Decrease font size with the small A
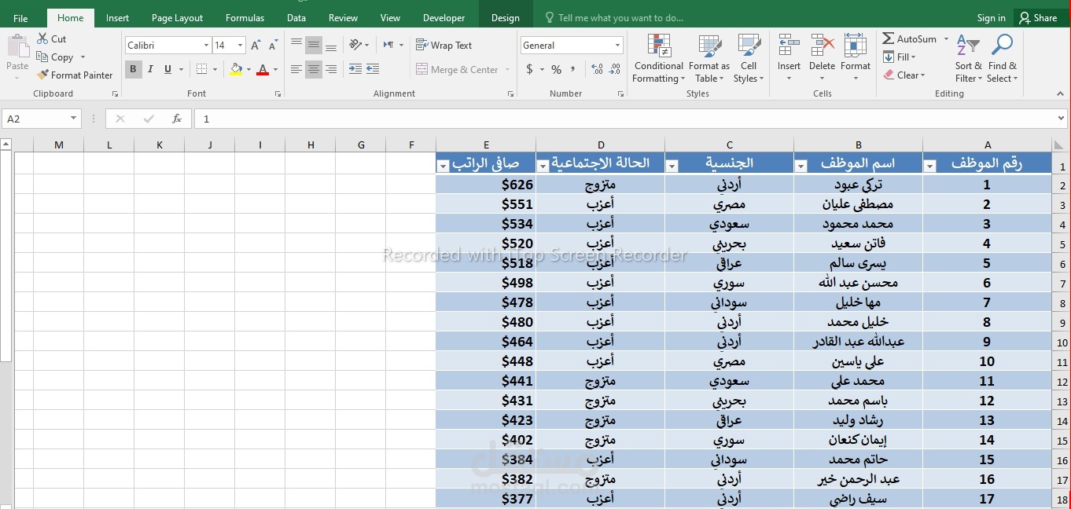The width and height of the screenshot is (1071, 509). (x=273, y=46)
